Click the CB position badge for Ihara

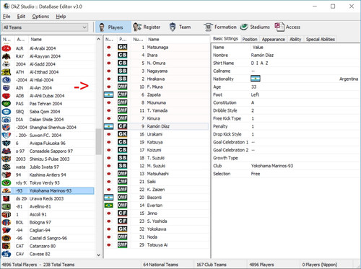[122, 55]
